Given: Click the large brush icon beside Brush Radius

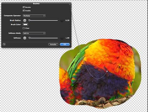Looking at the screenshot, I should [62, 21].
